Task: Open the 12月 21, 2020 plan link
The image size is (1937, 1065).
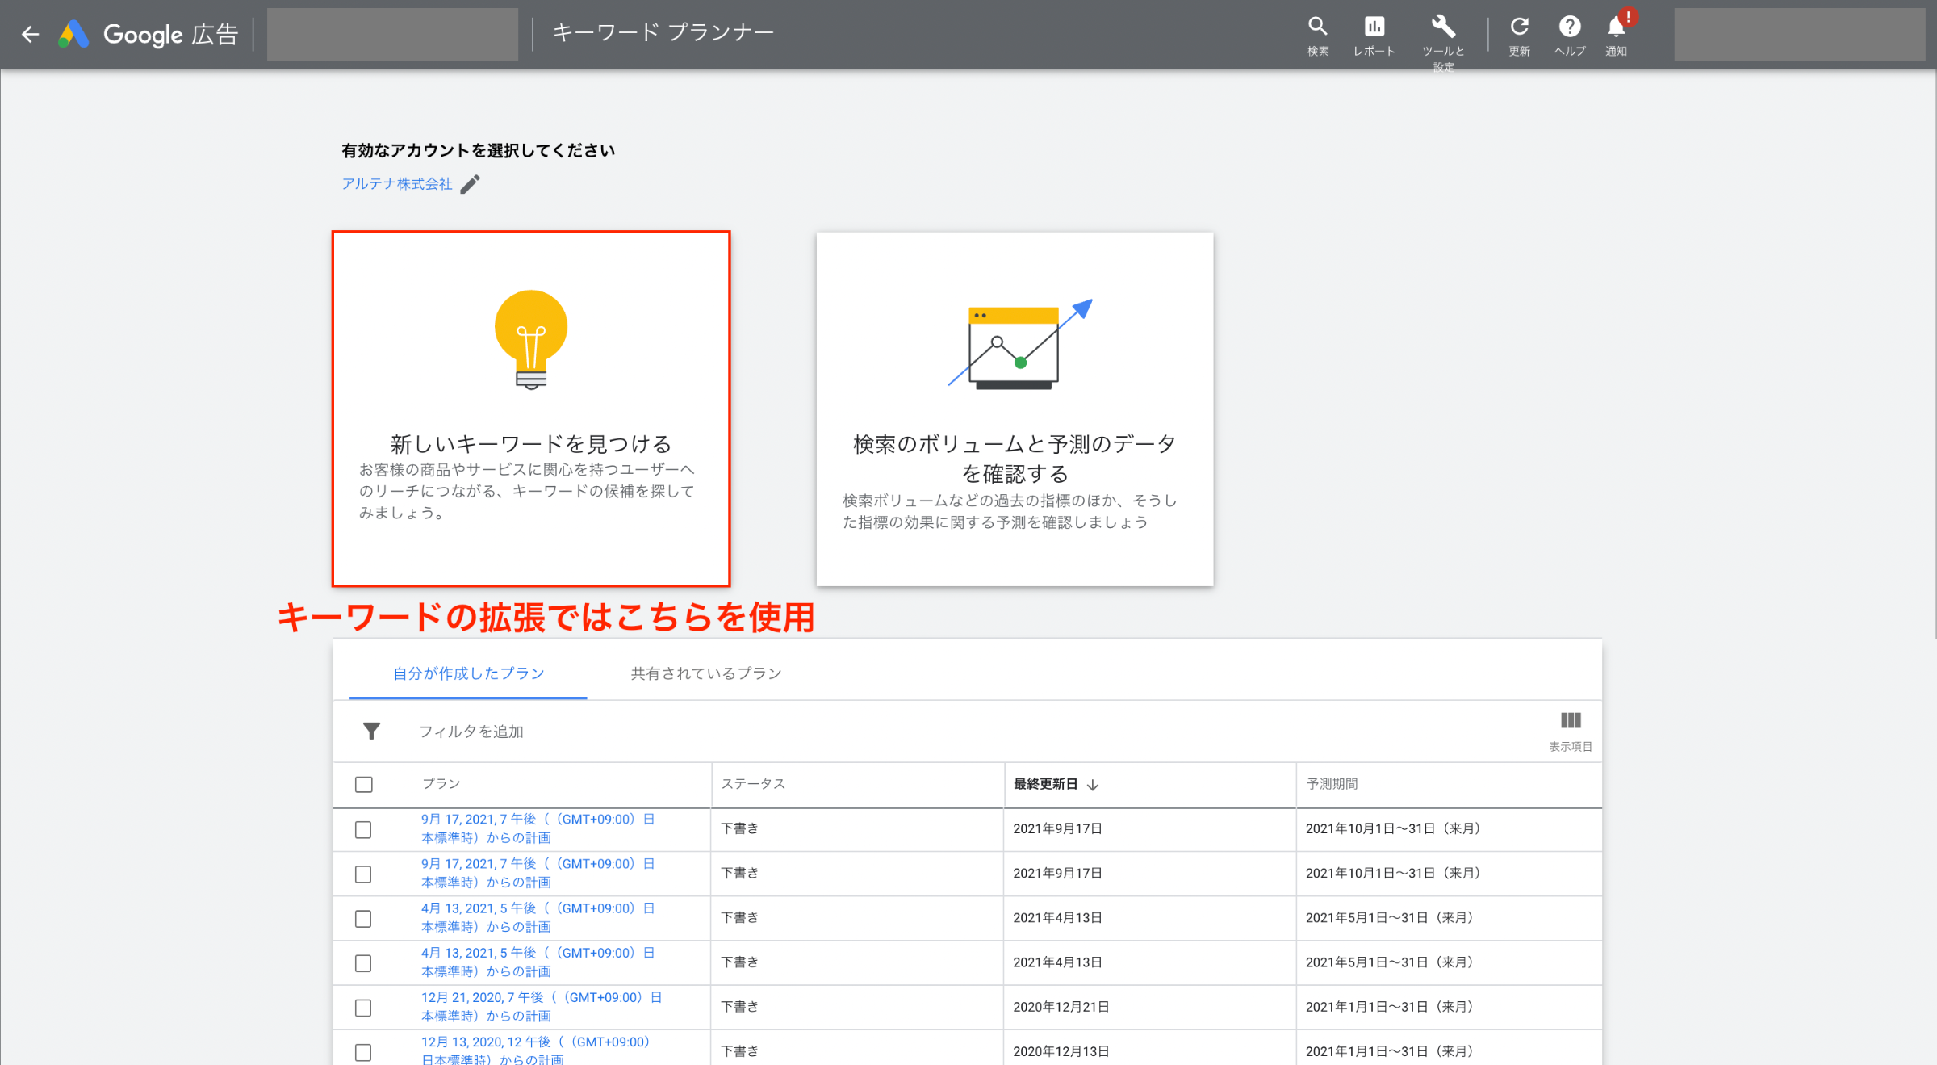Action: pyautogui.click(x=542, y=1006)
